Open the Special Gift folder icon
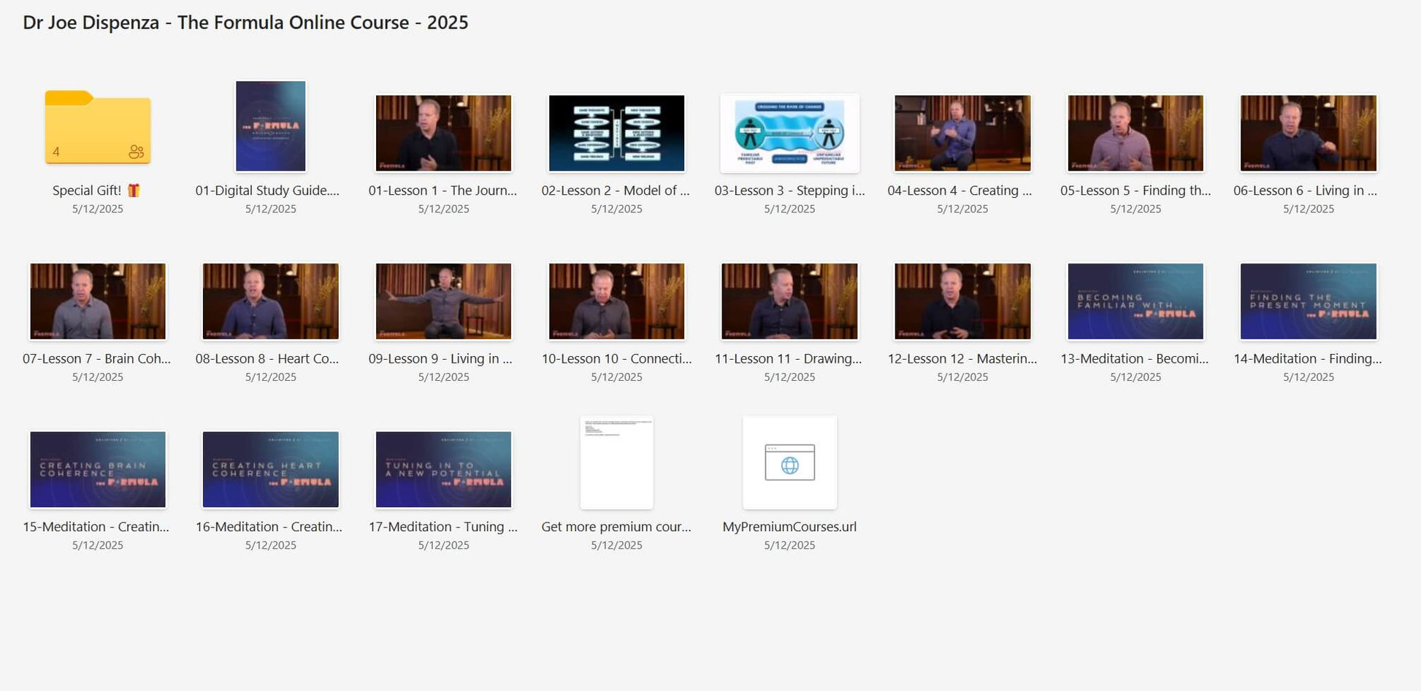 pos(97,127)
